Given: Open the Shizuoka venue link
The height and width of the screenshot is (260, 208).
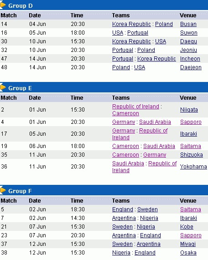Looking at the screenshot, I should [192, 155].
